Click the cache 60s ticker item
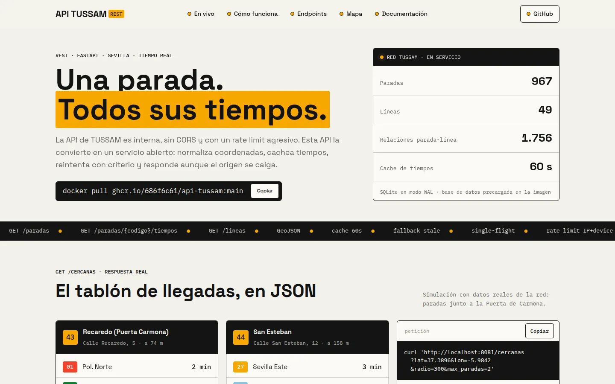Viewport: 615px width, 384px height. pos(347,231)
